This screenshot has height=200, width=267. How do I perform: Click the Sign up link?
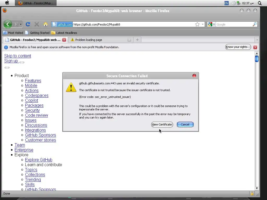[11, 61]
